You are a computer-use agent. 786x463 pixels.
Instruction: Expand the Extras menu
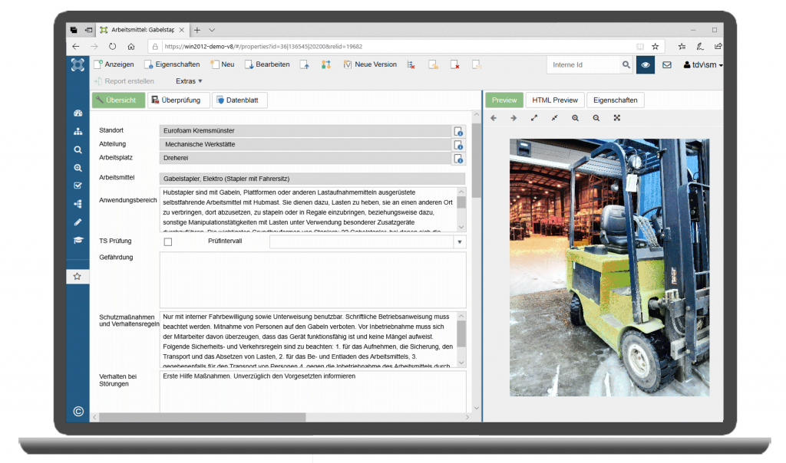189,81
